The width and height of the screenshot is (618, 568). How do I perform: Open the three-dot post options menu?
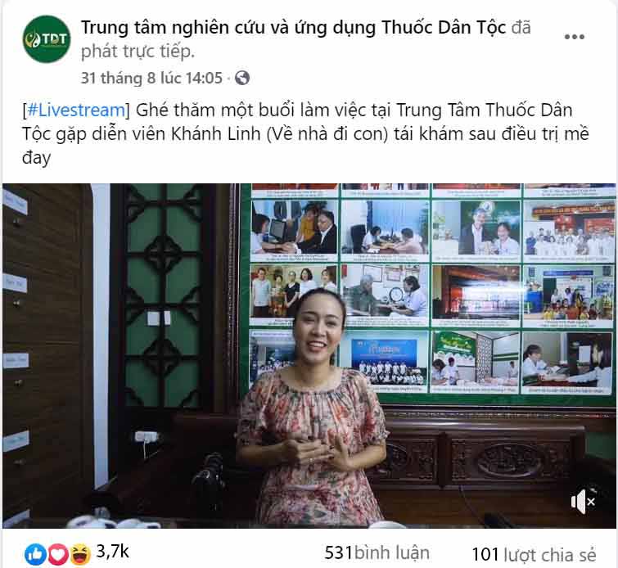tap(574, 37)
